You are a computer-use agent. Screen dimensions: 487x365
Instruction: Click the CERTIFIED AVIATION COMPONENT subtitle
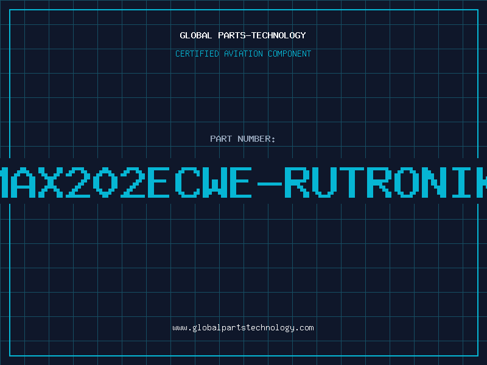[x=243, y=54]
